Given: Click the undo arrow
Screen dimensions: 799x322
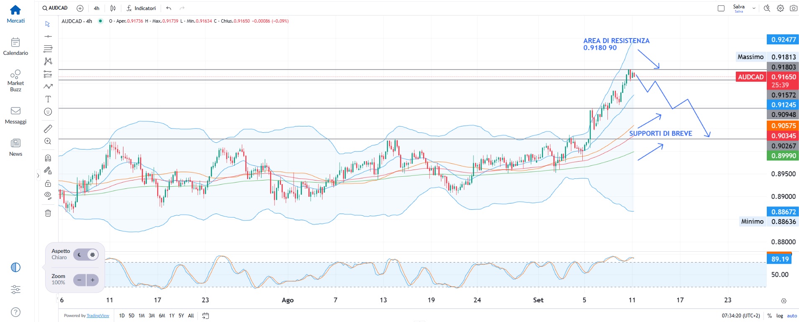Looking at the screenshot, I should [169, 8].
